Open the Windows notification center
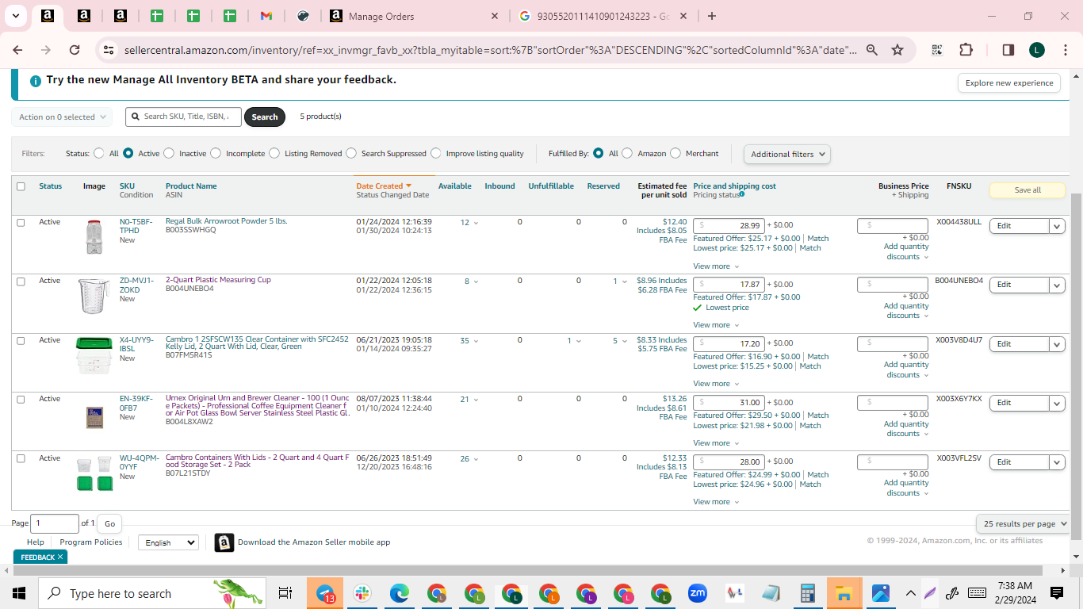 (1056, 593)
